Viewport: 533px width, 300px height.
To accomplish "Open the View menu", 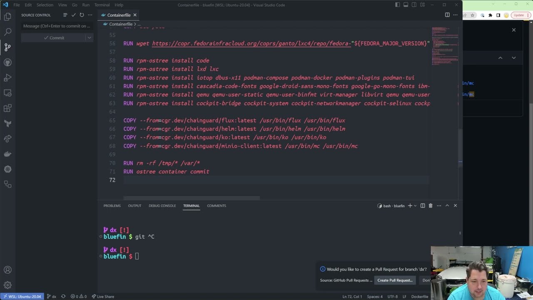I will point(62,5).
